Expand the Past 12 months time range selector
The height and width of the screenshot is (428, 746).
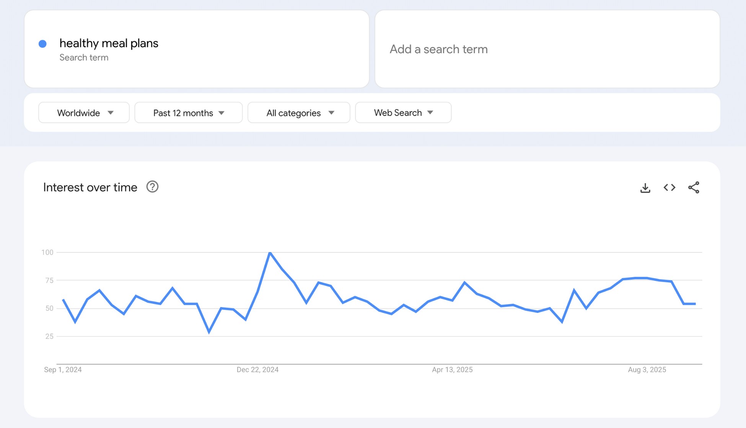point(188,112)
